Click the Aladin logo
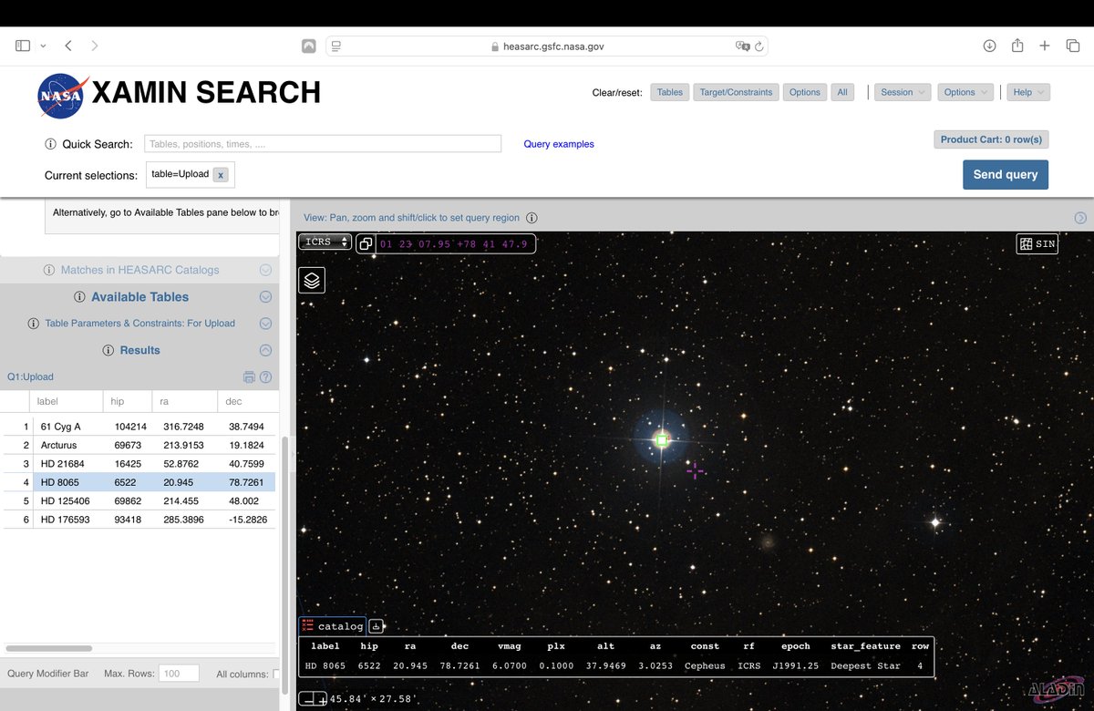The width and height of the screenshot is (1094, 711). tap(1055, 690)
